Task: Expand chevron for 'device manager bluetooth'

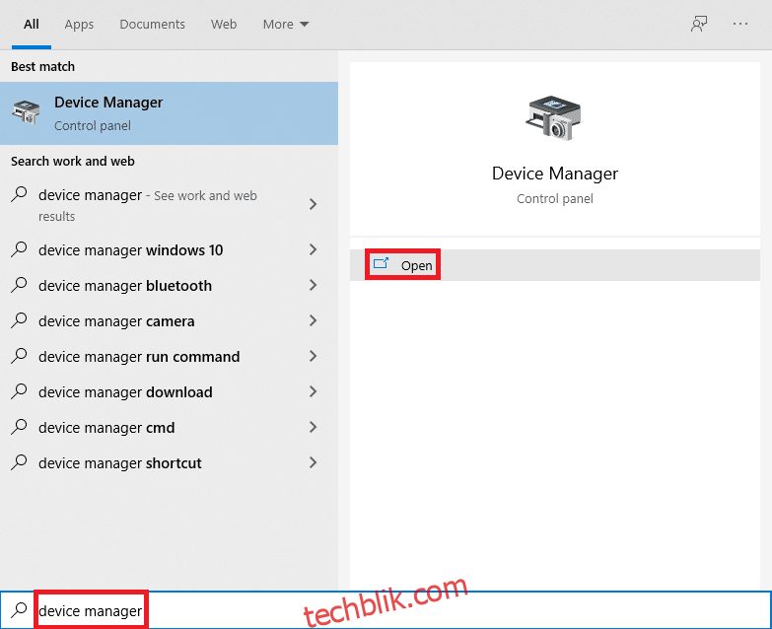Action: [x=313, y=285]
